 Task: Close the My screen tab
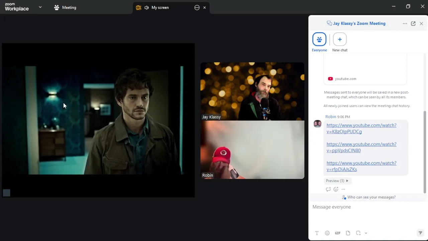(204, 7)
